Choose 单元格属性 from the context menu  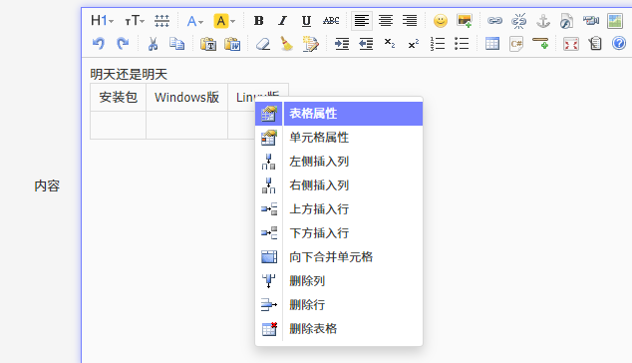[x=339, y=138]
